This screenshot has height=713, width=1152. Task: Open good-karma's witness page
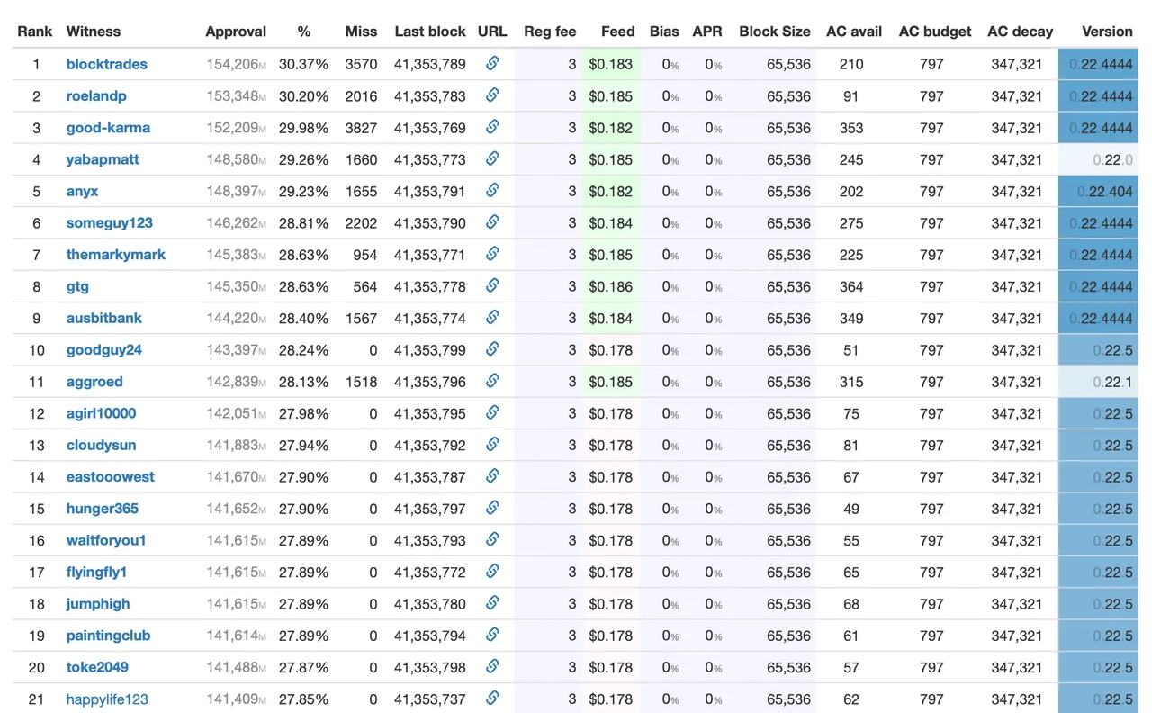[108, 128]
